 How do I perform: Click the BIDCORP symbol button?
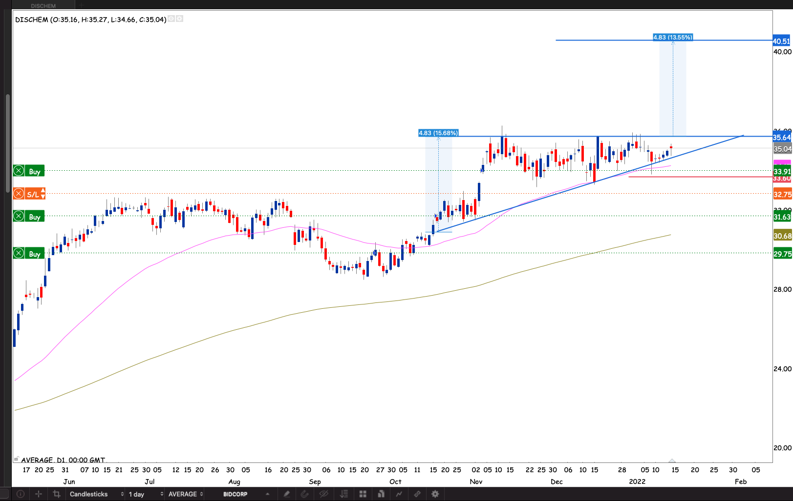(x=236, y=494)
